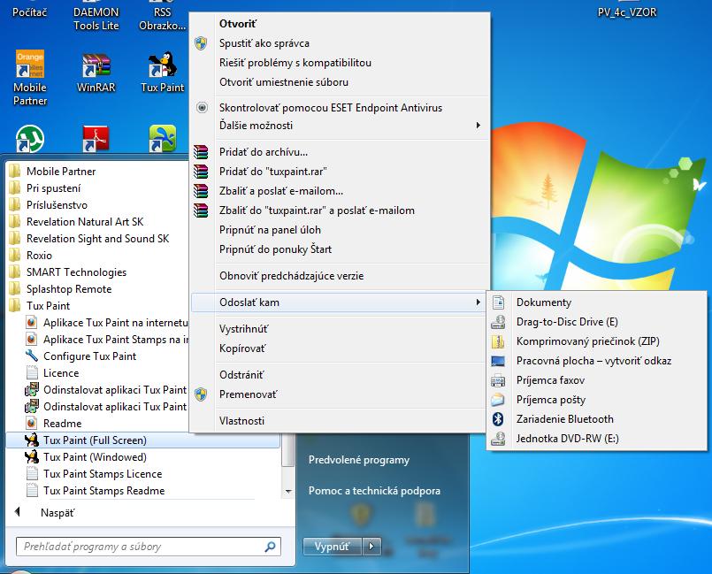Viewport: 712px width, 574px height.
Task: Open the shutdown options arrow next to Vypnúť
Action: [x=371, y=547]
